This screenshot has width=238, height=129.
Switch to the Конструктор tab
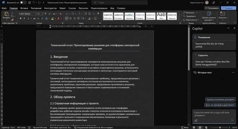pos(50,8)
